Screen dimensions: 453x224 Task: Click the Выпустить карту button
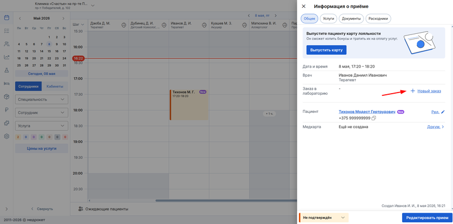click(x=327, y=50)
